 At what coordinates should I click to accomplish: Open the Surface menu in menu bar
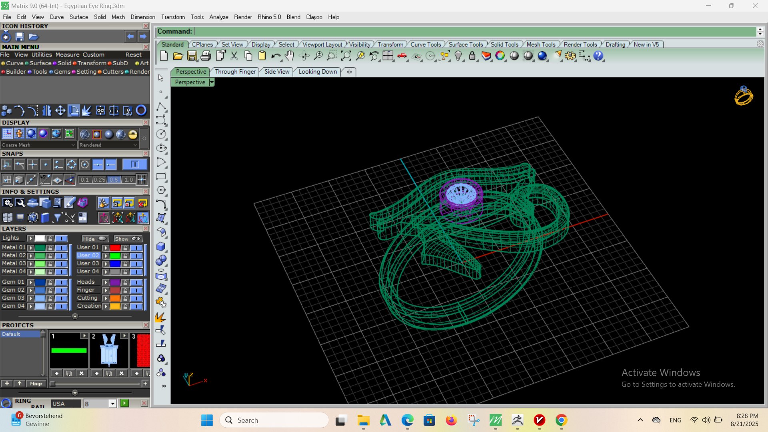79,17
